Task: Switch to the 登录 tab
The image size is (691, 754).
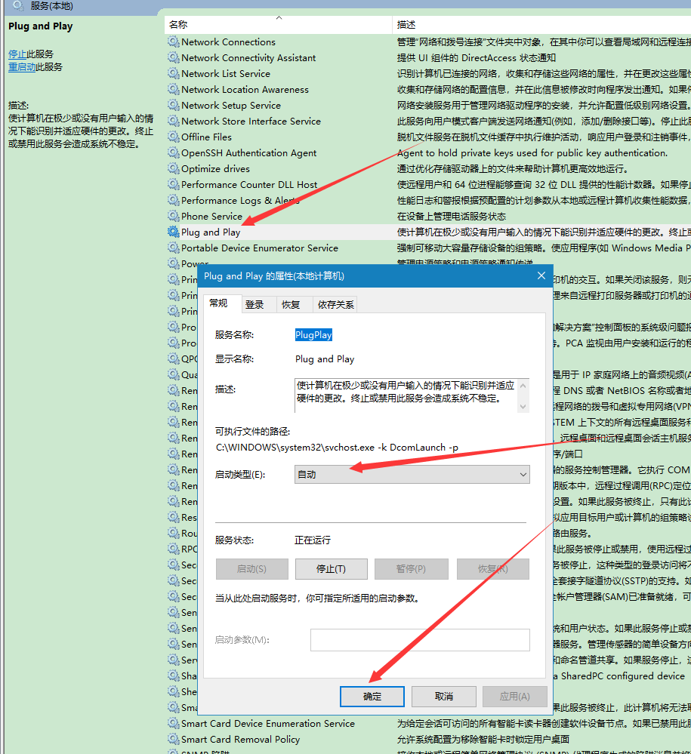Action: point(254,304)
